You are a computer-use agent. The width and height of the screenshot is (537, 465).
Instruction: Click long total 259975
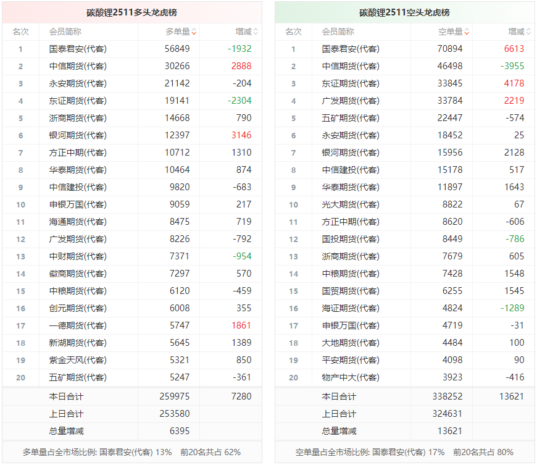[175, 396]
